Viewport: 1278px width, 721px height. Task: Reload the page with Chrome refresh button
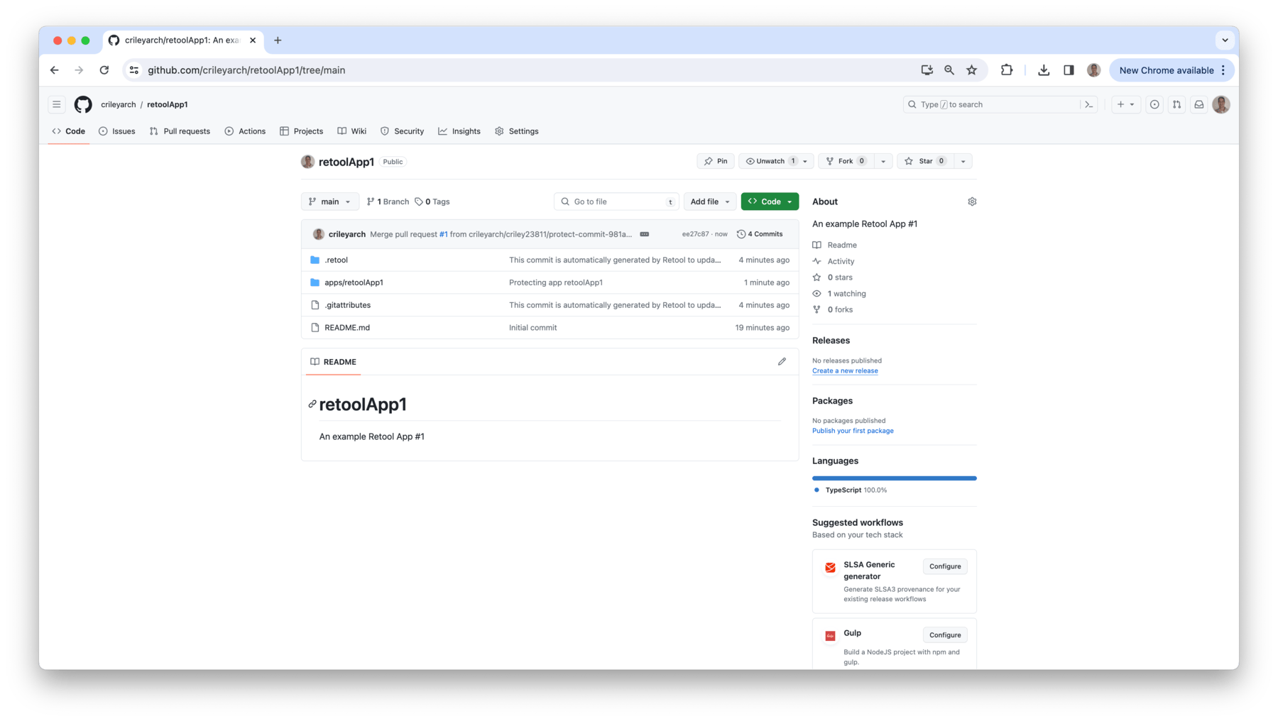(x=104, y=70)
